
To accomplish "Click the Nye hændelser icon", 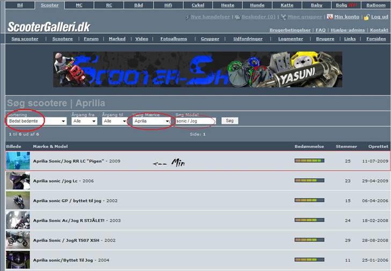I will [x=187, y=17].
